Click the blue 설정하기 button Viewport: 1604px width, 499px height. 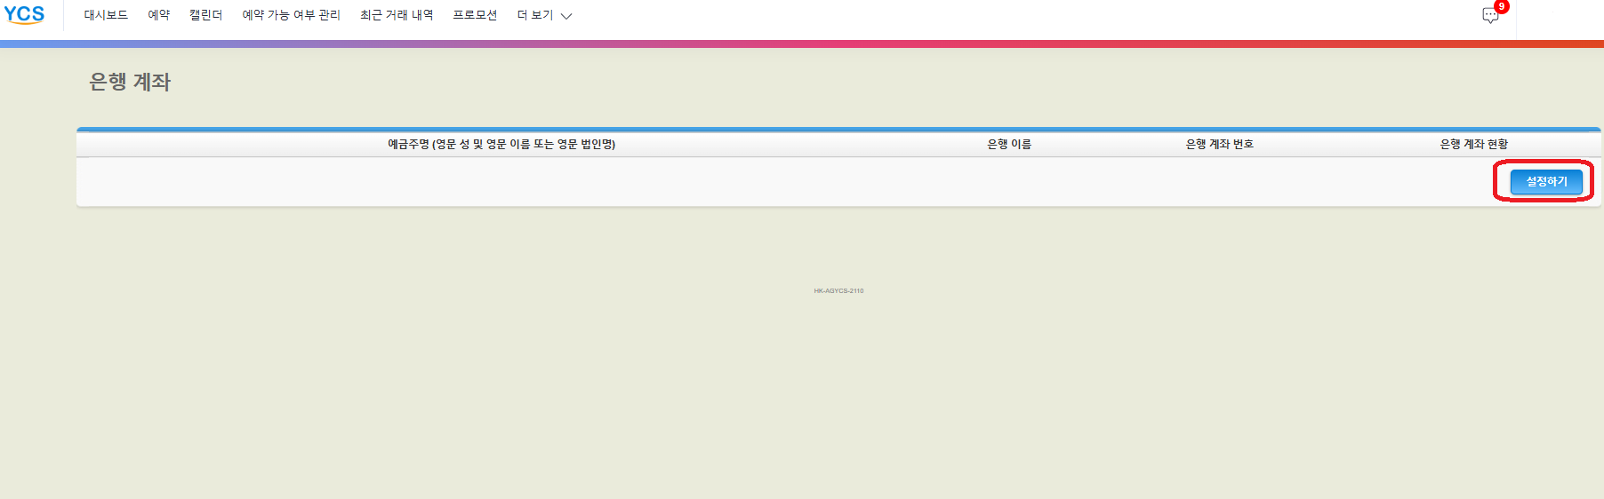1546,181
